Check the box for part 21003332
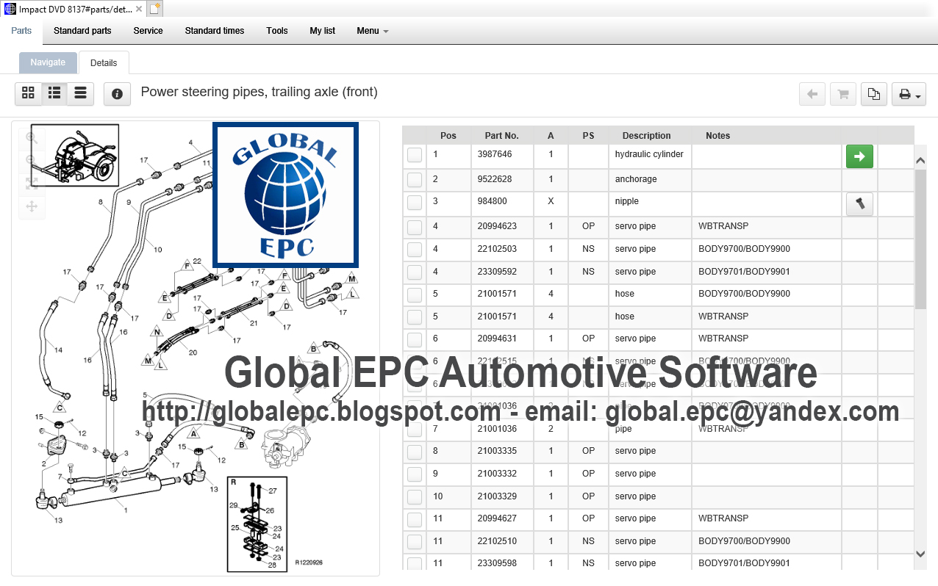 coord(415,474)
